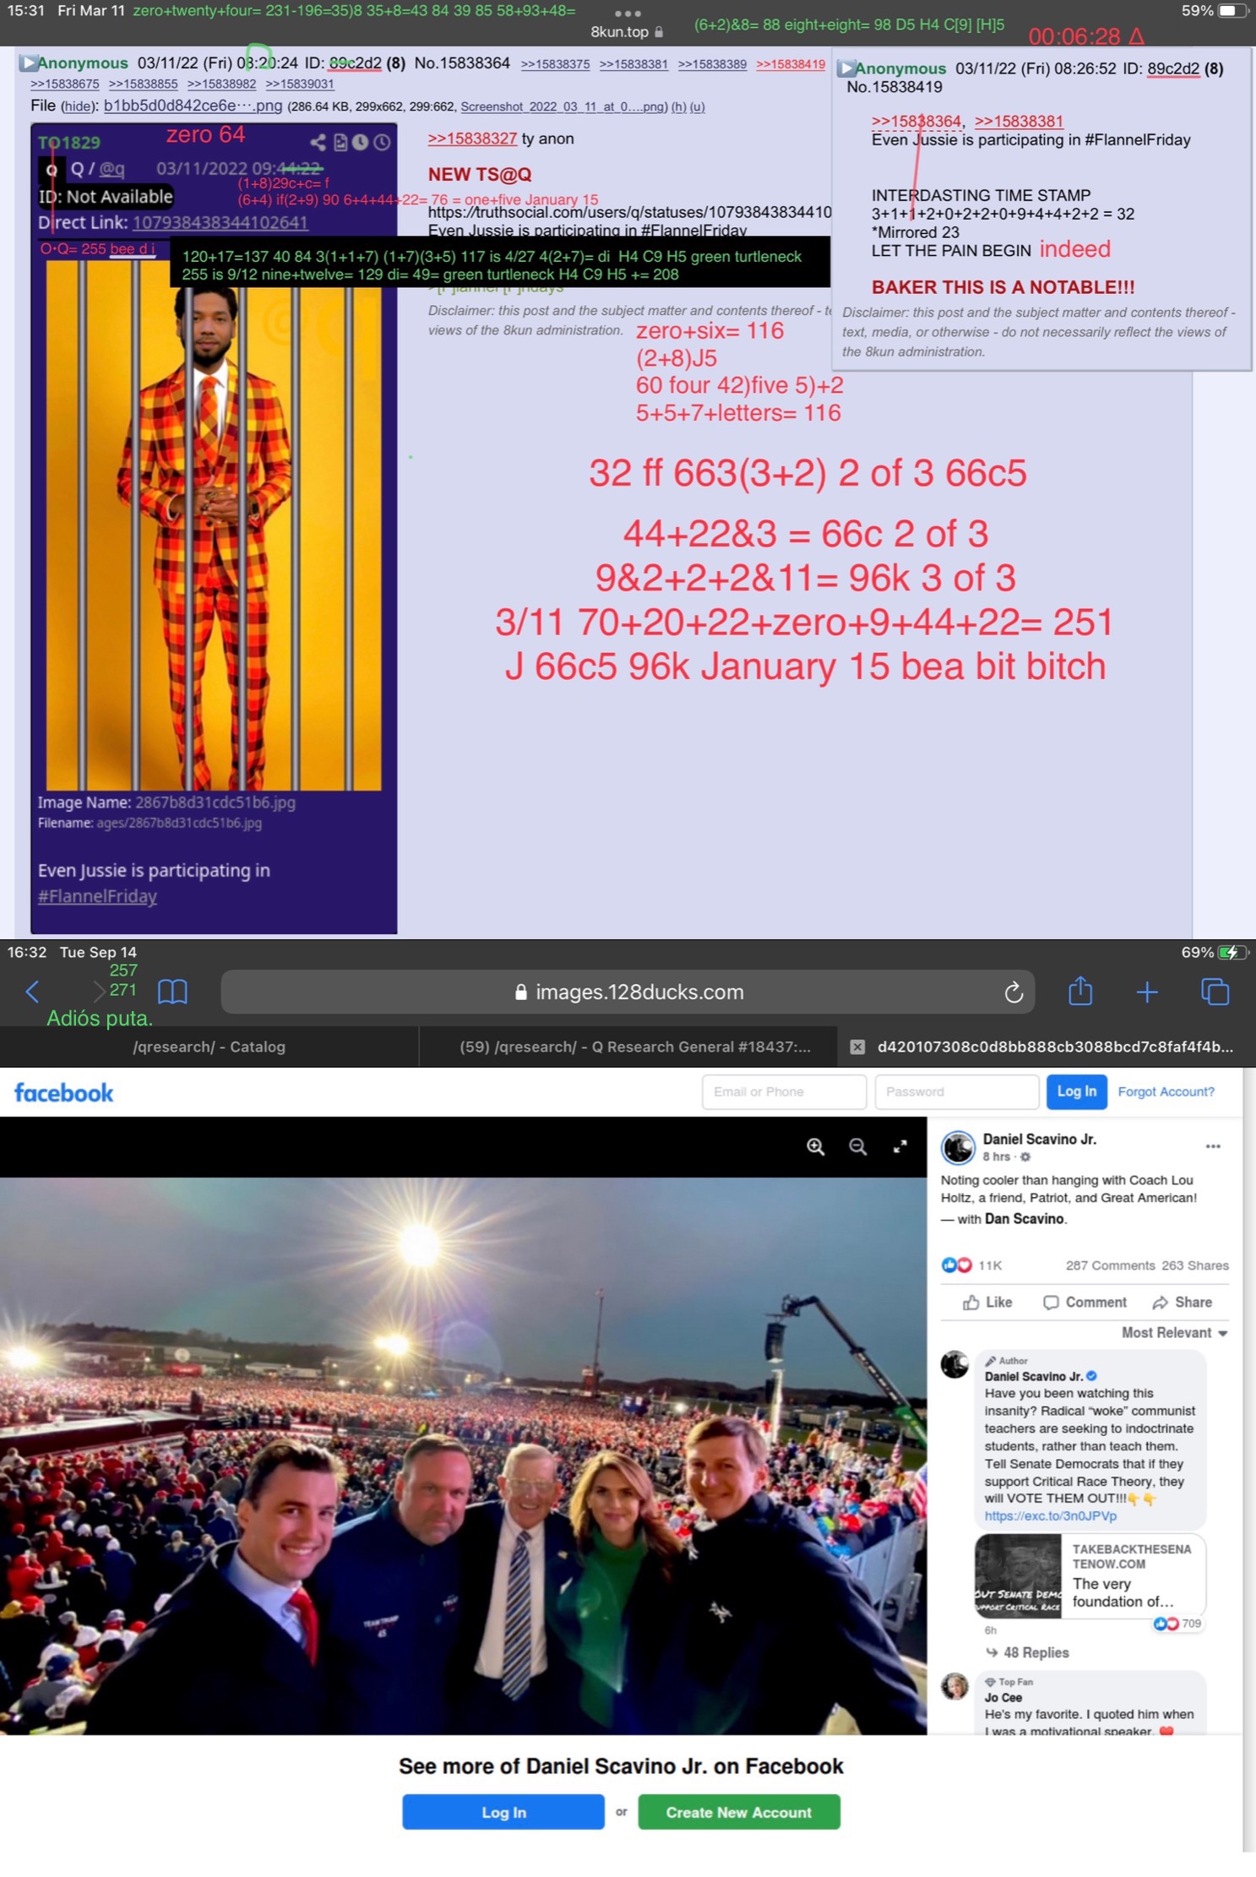The image size is (1256, 1877).
Task: Click Share on the Scavino post
Action: pos(1182,1302)
